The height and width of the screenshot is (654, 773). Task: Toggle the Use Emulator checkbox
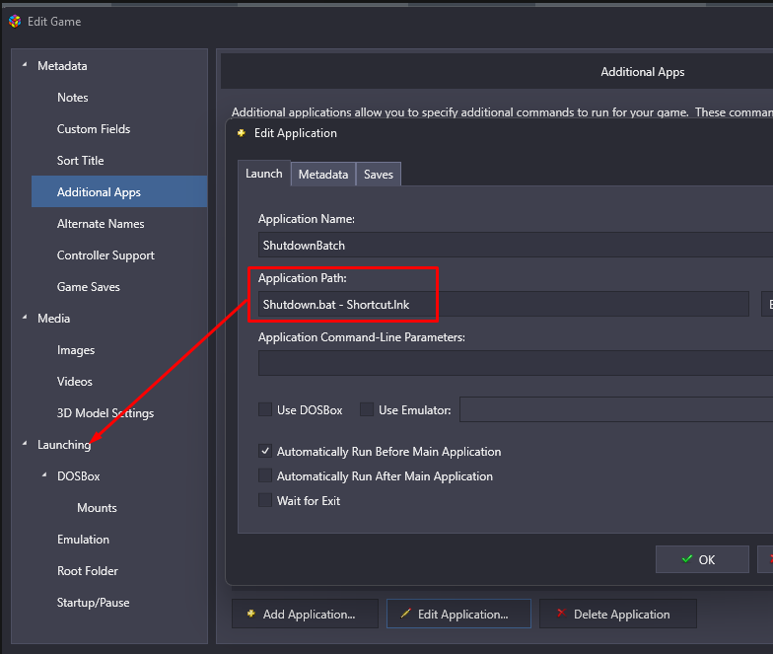tap(367, 409)
